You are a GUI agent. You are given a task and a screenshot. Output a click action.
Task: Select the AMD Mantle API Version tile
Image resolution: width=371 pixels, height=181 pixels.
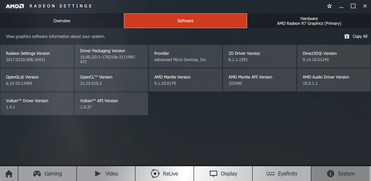click(x=260, y=80)
